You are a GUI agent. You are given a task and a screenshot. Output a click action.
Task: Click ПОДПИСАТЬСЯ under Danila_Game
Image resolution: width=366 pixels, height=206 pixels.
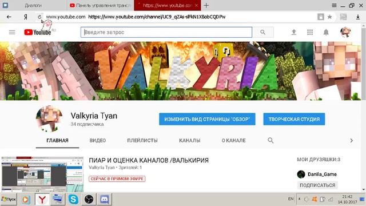pos(317,185)
